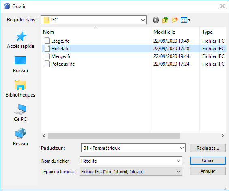Click the left scroll arrow

click(44, 136)
